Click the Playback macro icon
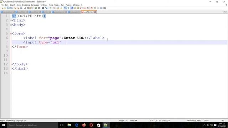 (98, 8)
